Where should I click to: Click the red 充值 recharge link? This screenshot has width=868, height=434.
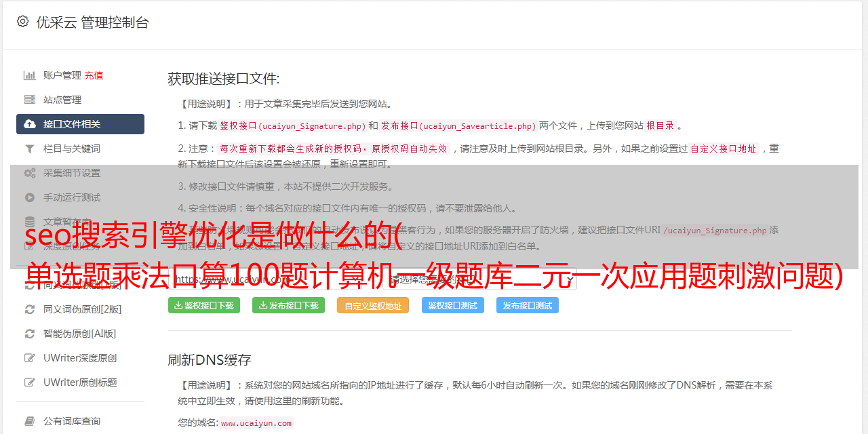(94, 75)
